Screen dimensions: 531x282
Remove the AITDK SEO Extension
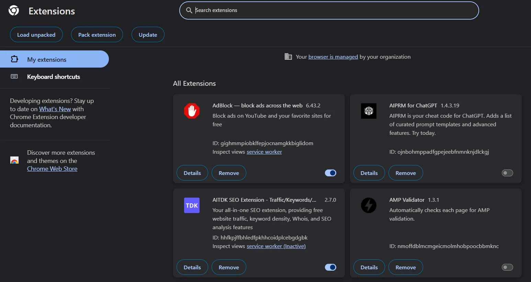(229, 267)
